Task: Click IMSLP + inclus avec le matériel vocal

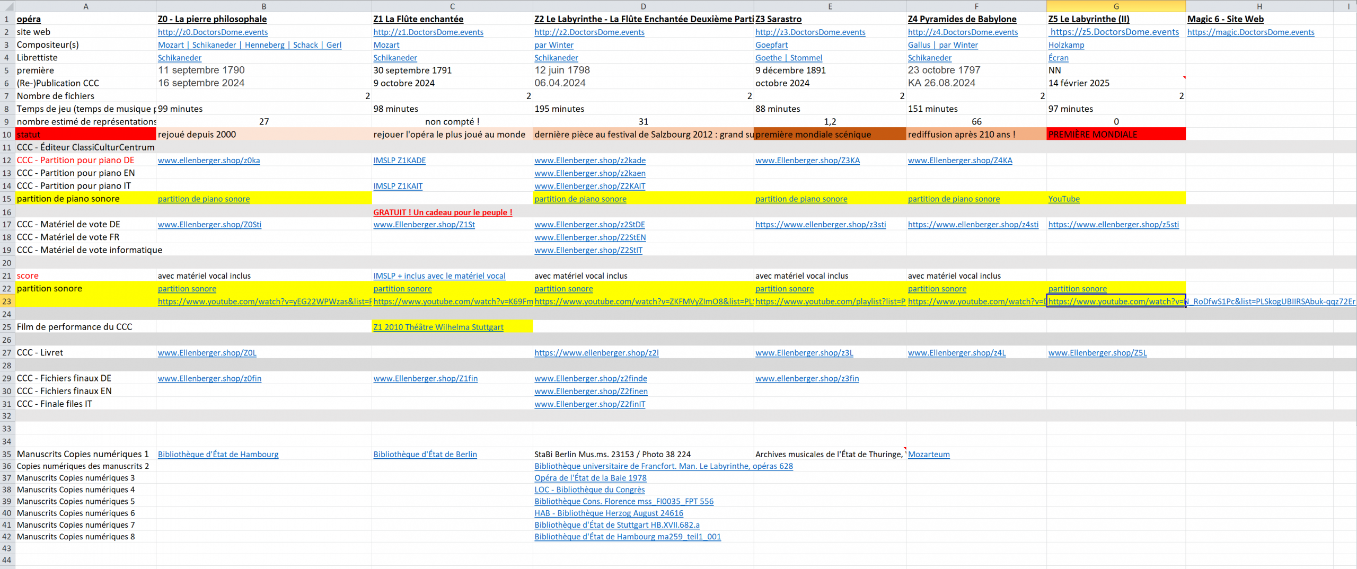Action: point(439,276)
